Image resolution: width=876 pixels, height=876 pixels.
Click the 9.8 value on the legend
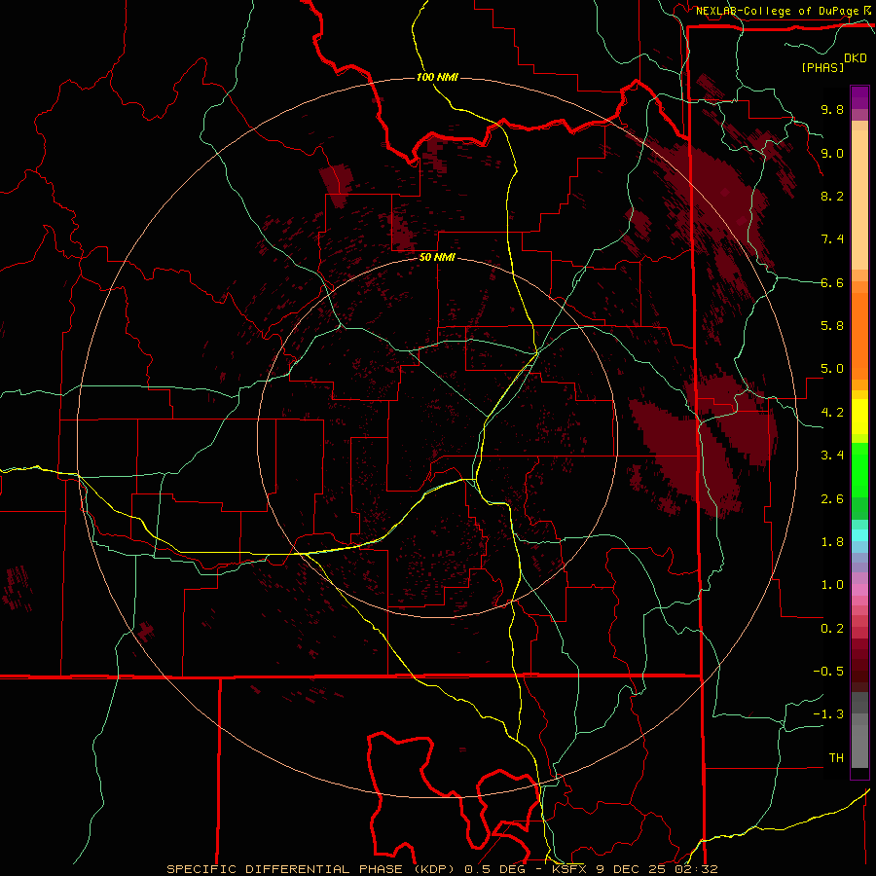point(832,109)
